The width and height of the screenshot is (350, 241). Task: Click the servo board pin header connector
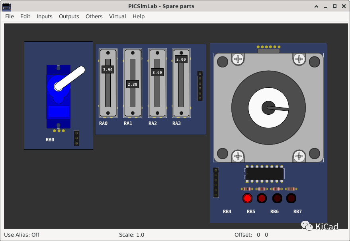point(76,138)
